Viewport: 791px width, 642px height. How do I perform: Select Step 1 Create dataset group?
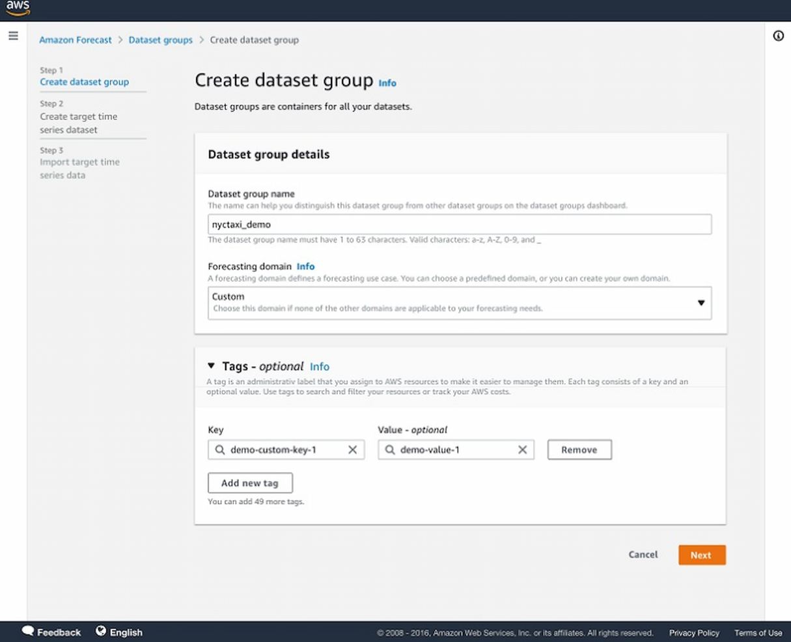tap(84, 82)
